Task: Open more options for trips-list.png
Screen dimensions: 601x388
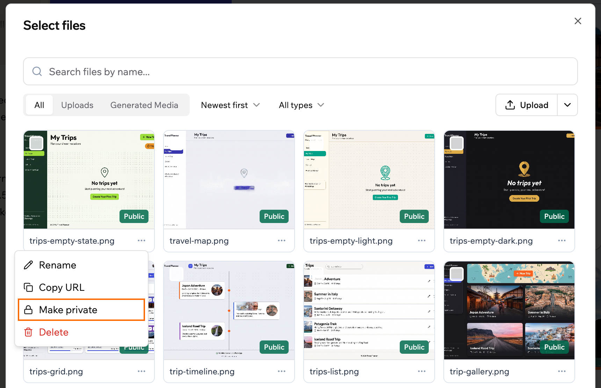Action: pyautogui.click(x=422, y=371)
